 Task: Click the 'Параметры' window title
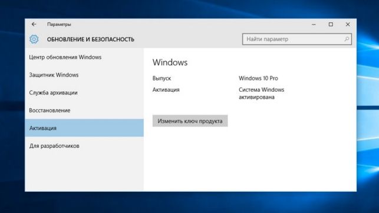[59, 24]
